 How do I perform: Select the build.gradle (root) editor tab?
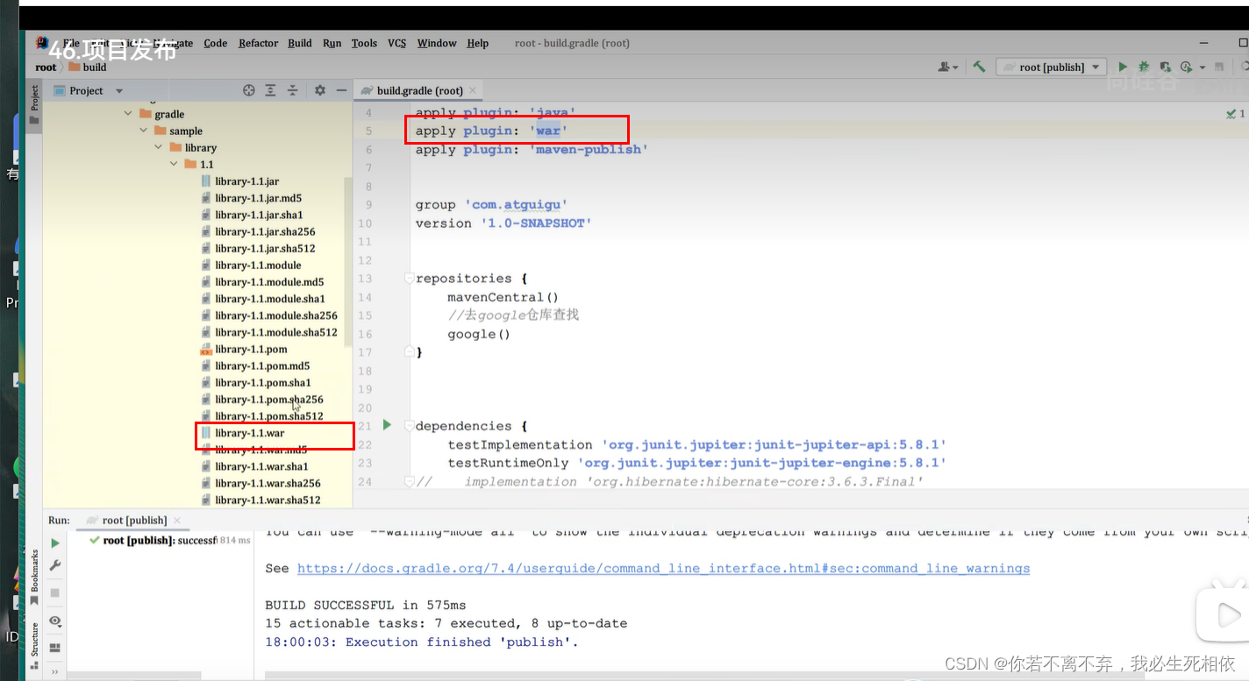pos(419,90)
